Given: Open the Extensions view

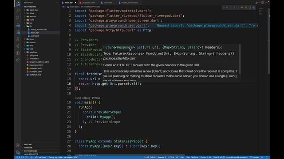Looking at the screenshot, I should (x=18, y=32).
